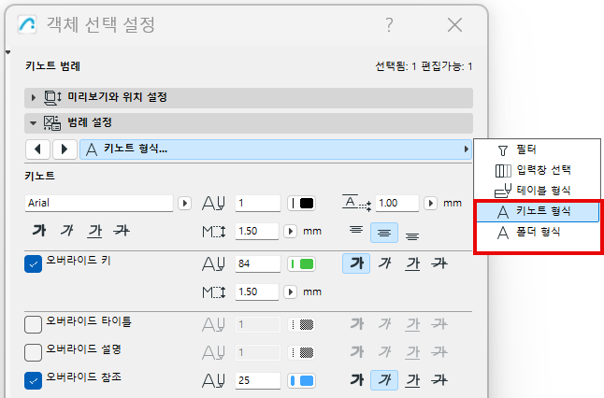
Task: Choose 폴더 형식 in the menu
Action: pos(537,232)
